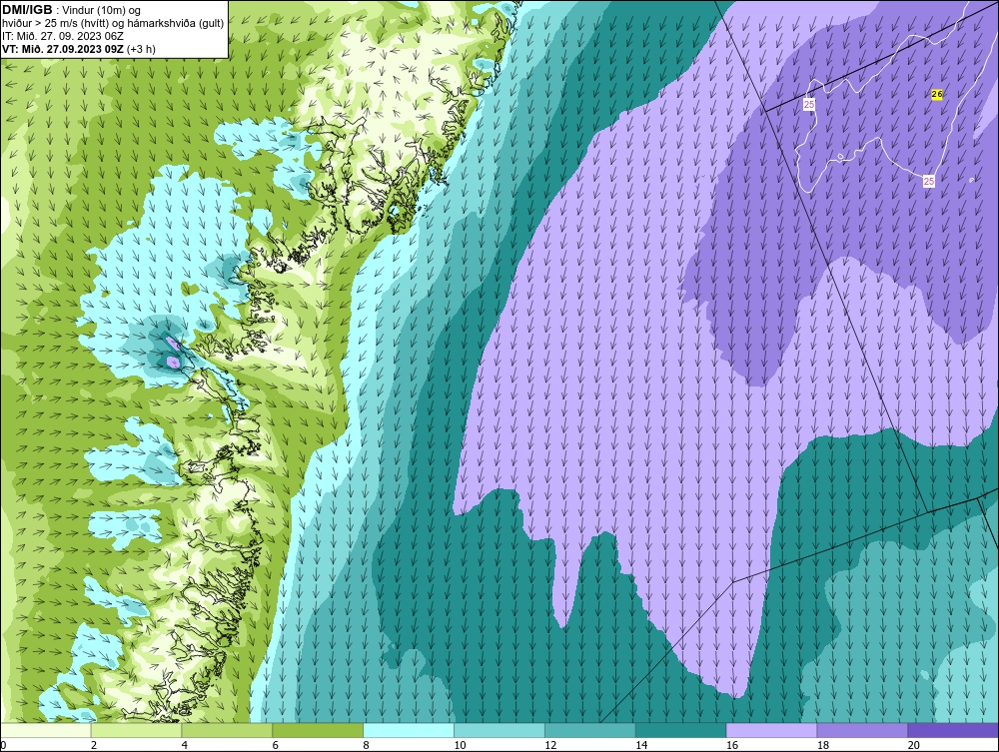
Task: Click the DMI/IGB title text
Action: [x=27, y=10]
